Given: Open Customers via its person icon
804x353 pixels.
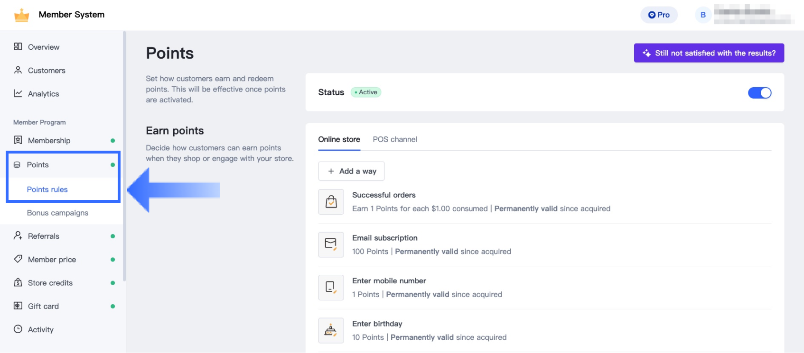Looking at the screenshot, I should point(18,70).
